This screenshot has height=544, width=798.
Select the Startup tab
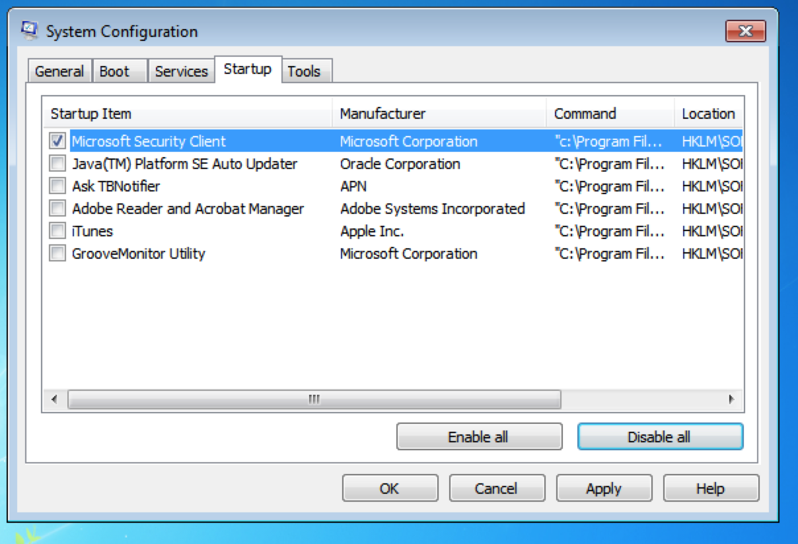coord(248,69)
